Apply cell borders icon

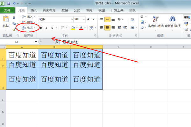(63, 28)
